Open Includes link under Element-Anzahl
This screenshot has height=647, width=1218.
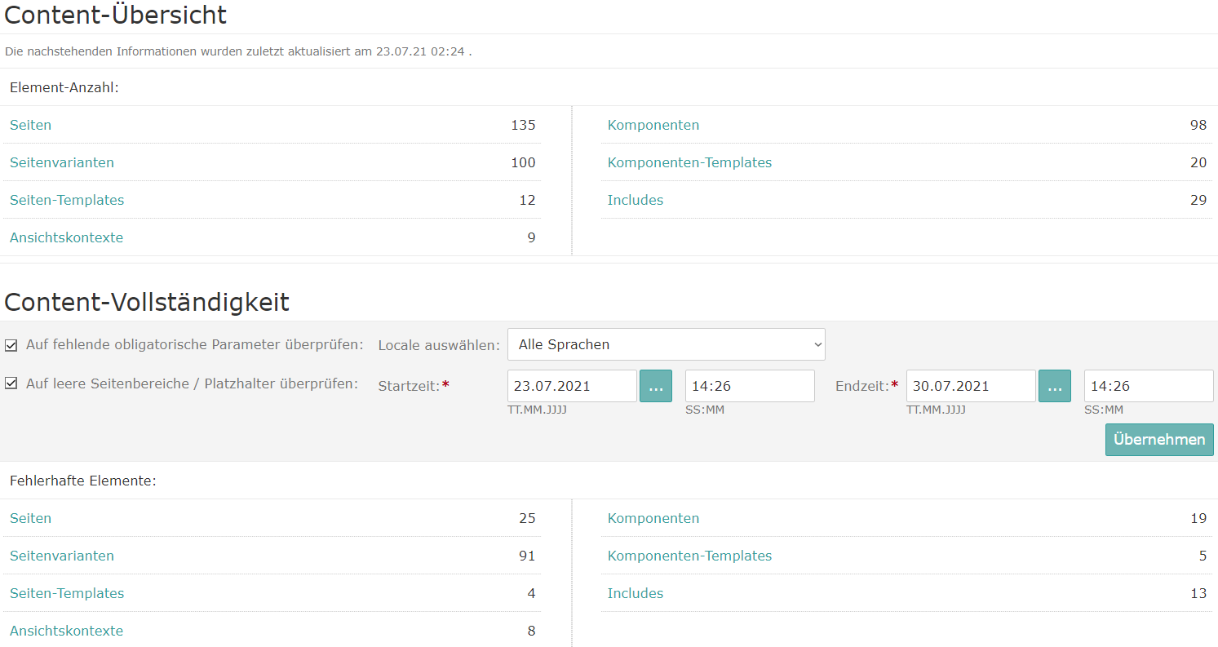click(x=635, y=200)
